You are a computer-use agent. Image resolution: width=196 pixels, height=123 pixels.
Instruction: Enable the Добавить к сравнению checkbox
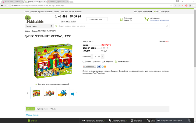83,62
